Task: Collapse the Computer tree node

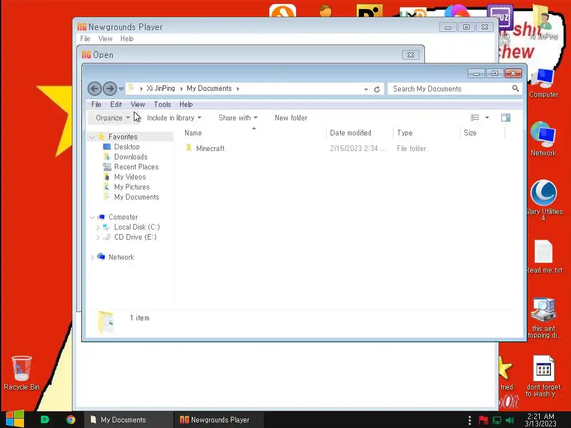Action: click(92, 217)
